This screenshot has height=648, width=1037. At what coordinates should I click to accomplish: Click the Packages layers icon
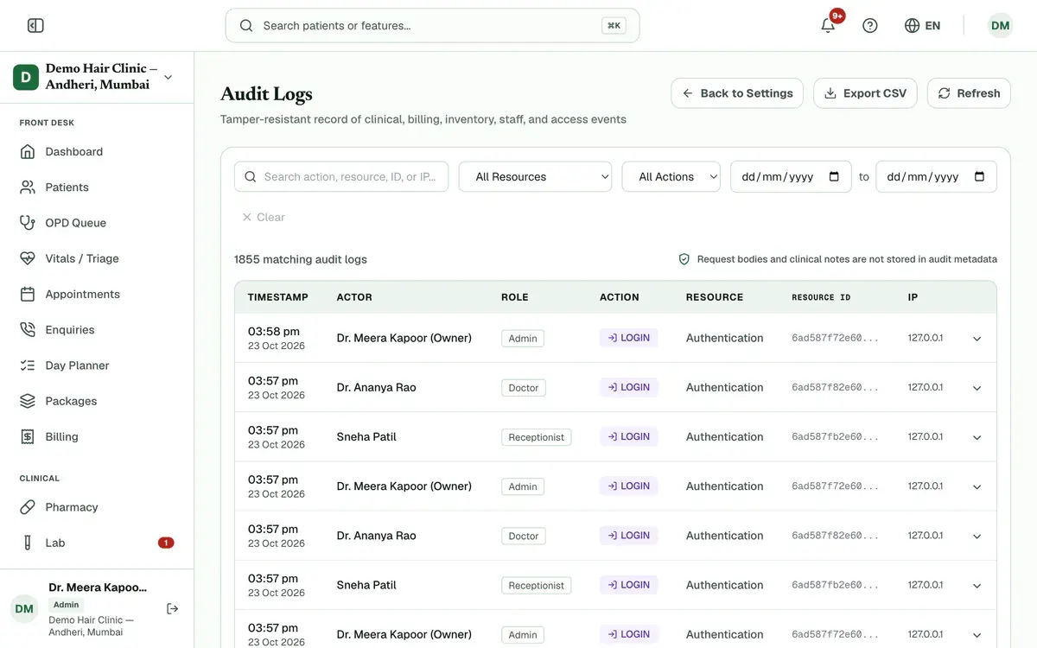click(28, 401)
